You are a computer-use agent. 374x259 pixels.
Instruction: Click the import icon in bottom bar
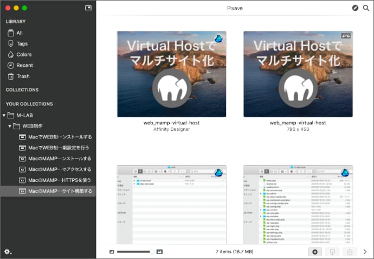tap(332, 251)
